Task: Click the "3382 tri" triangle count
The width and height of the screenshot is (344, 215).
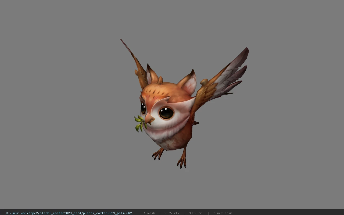Action: click(196, 213)
